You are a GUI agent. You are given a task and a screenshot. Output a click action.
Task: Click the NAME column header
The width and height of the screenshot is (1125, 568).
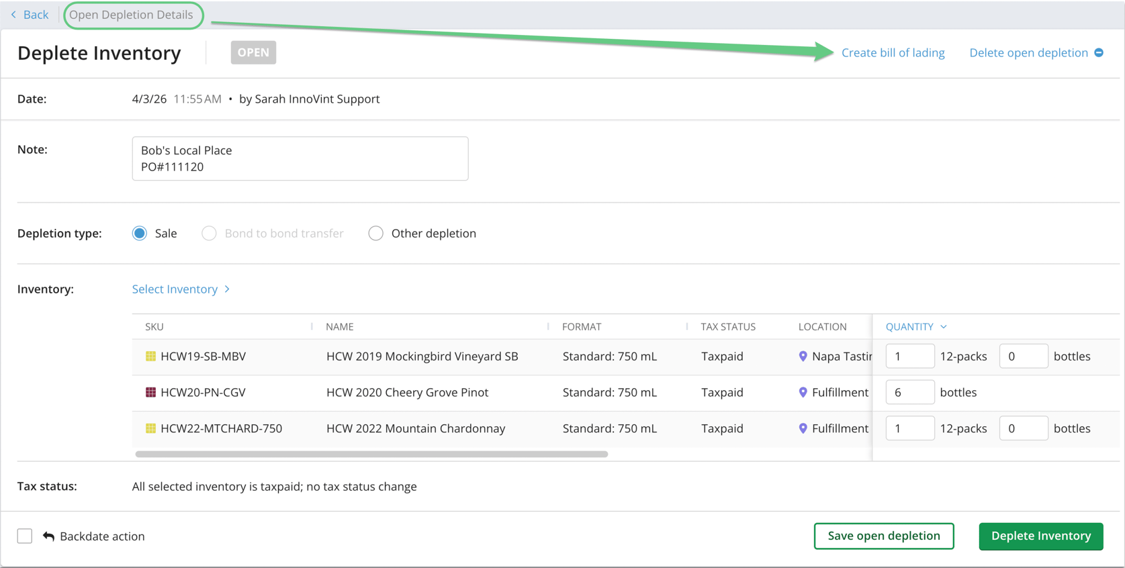tap(340, 327)
